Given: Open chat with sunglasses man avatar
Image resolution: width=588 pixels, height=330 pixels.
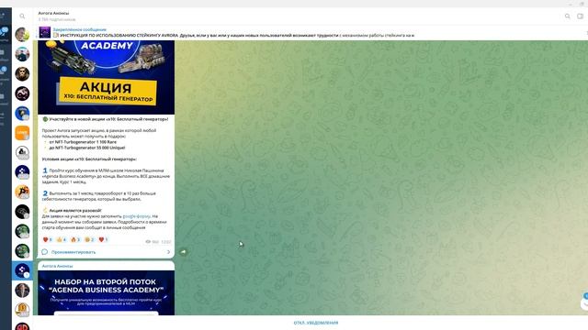Looking at the screenshot, I should click(x=22, y=73).
